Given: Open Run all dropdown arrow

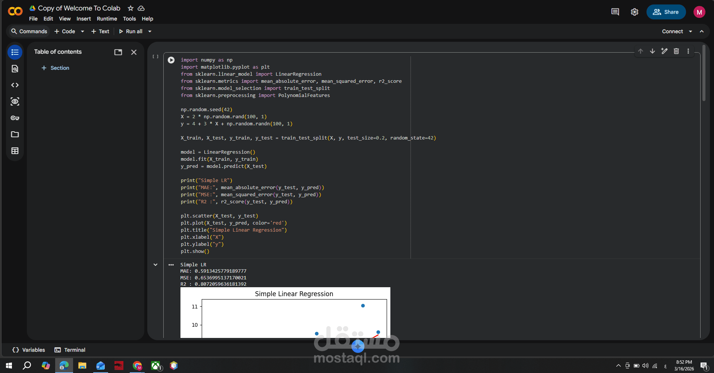Looking at the screenshot, I should click(x=150, y=31).
